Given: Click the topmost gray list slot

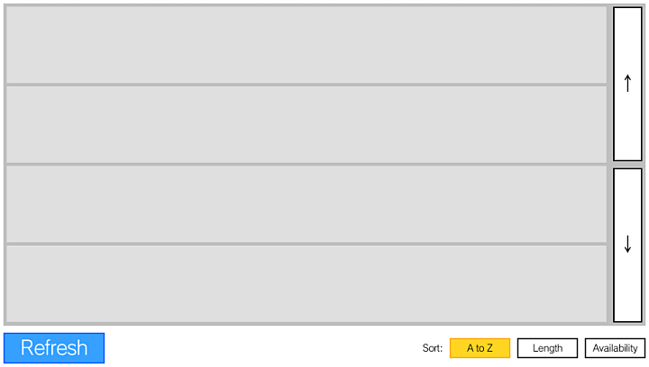Looking at the screenshot, I should pos(306,45).
